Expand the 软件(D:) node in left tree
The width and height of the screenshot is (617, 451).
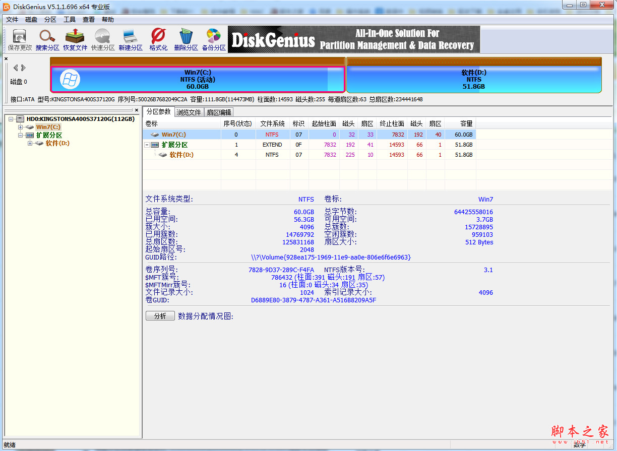[x=30, y=144]
